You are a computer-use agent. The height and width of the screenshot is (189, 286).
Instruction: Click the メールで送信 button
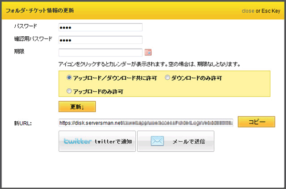point(176,141)
